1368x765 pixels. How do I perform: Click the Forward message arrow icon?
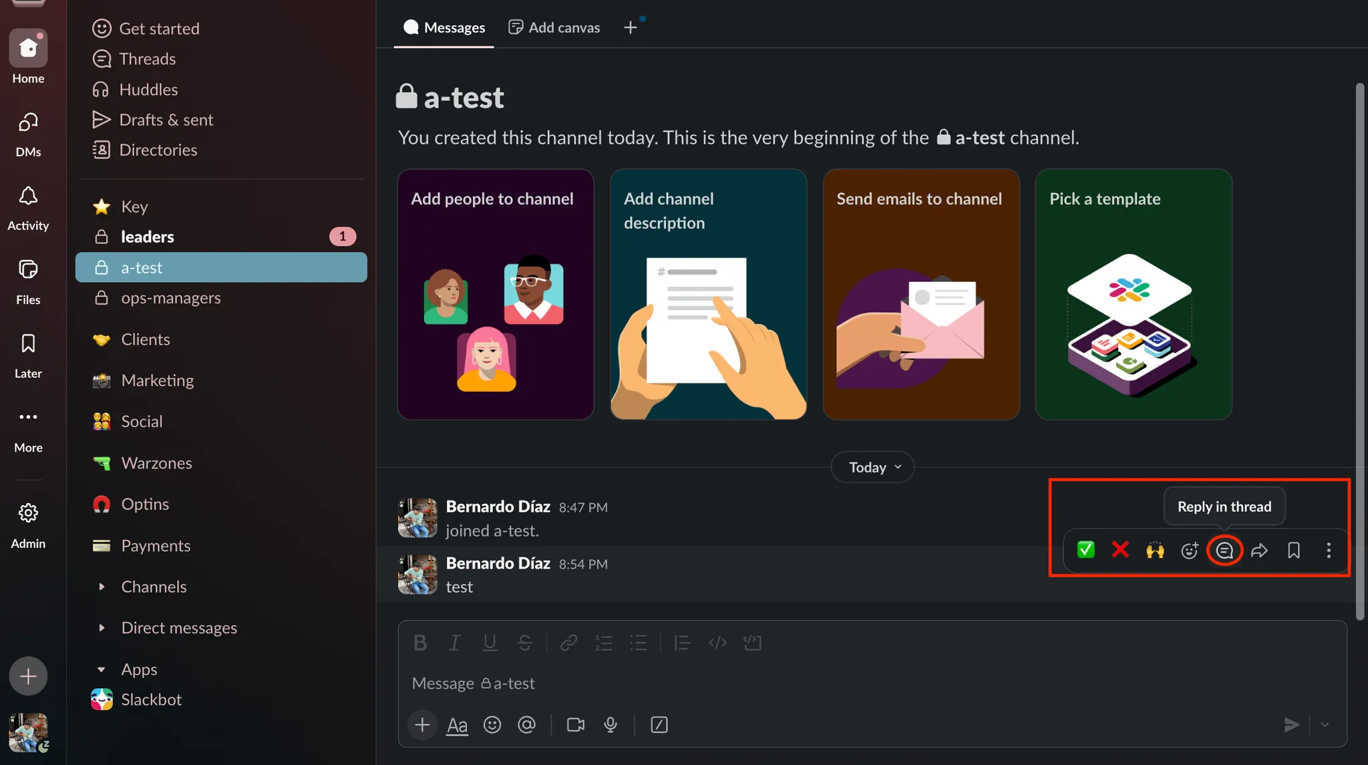coord(1259,551)
